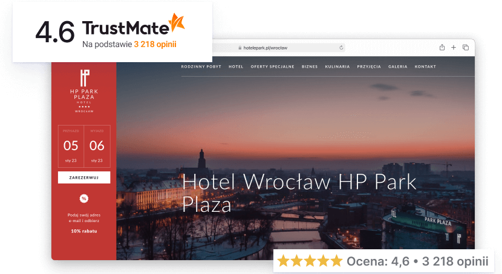Click the five gold stars rating
Screen dimensions: 502x274
[x=310, y=261]
